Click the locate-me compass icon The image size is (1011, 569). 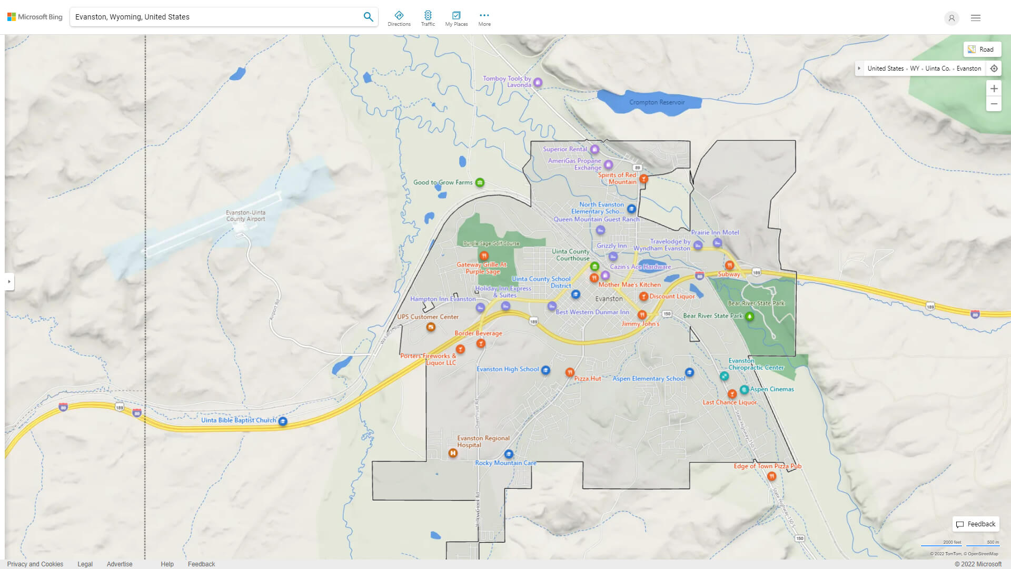[994, 68]
